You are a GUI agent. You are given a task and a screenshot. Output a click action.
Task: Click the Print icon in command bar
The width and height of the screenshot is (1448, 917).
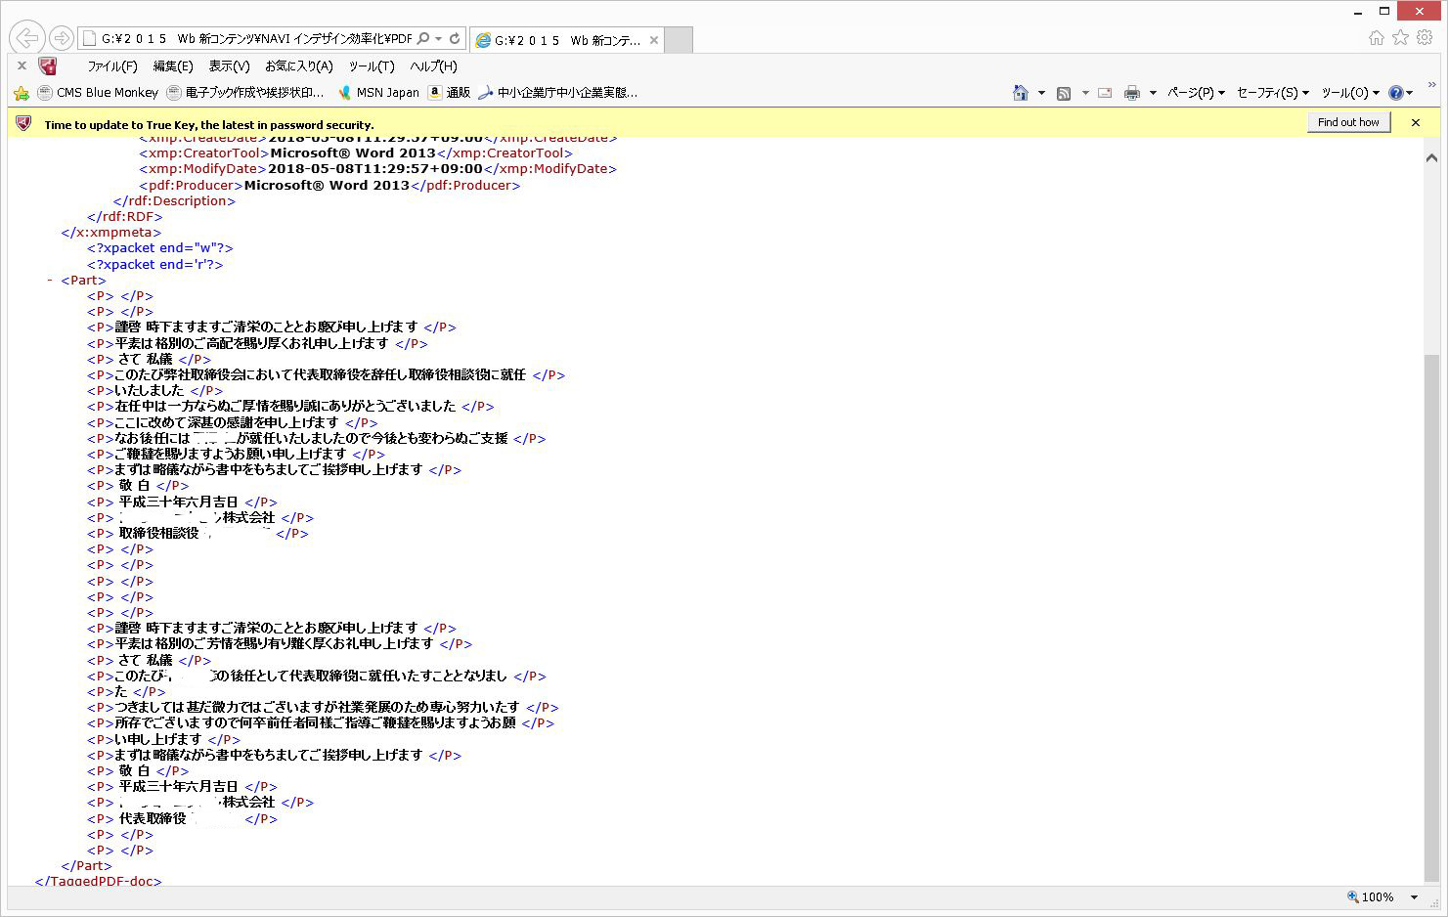(x=1132, y=93)
